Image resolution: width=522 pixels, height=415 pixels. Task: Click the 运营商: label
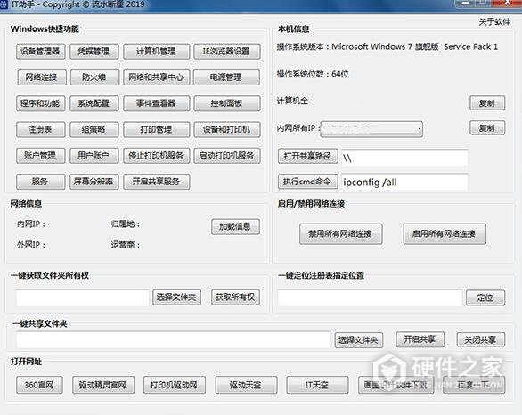(126, 245)
